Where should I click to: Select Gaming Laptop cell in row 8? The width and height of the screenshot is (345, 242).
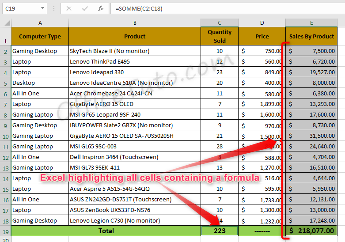pos(40,114)
